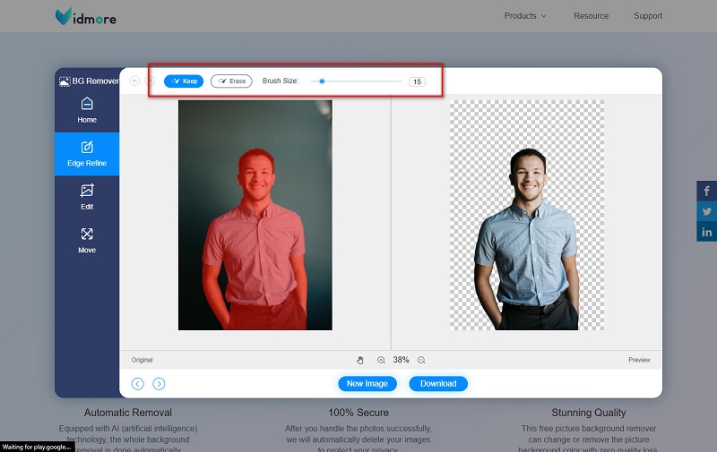The width and height of the screenshot is (717, 452).
Task: Click the redo arrow icon
Action: (x=150, y=81)
